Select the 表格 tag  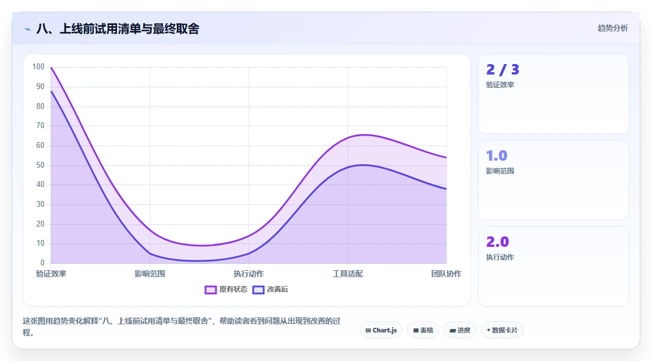pyautogui.click(x=423, y=330)
